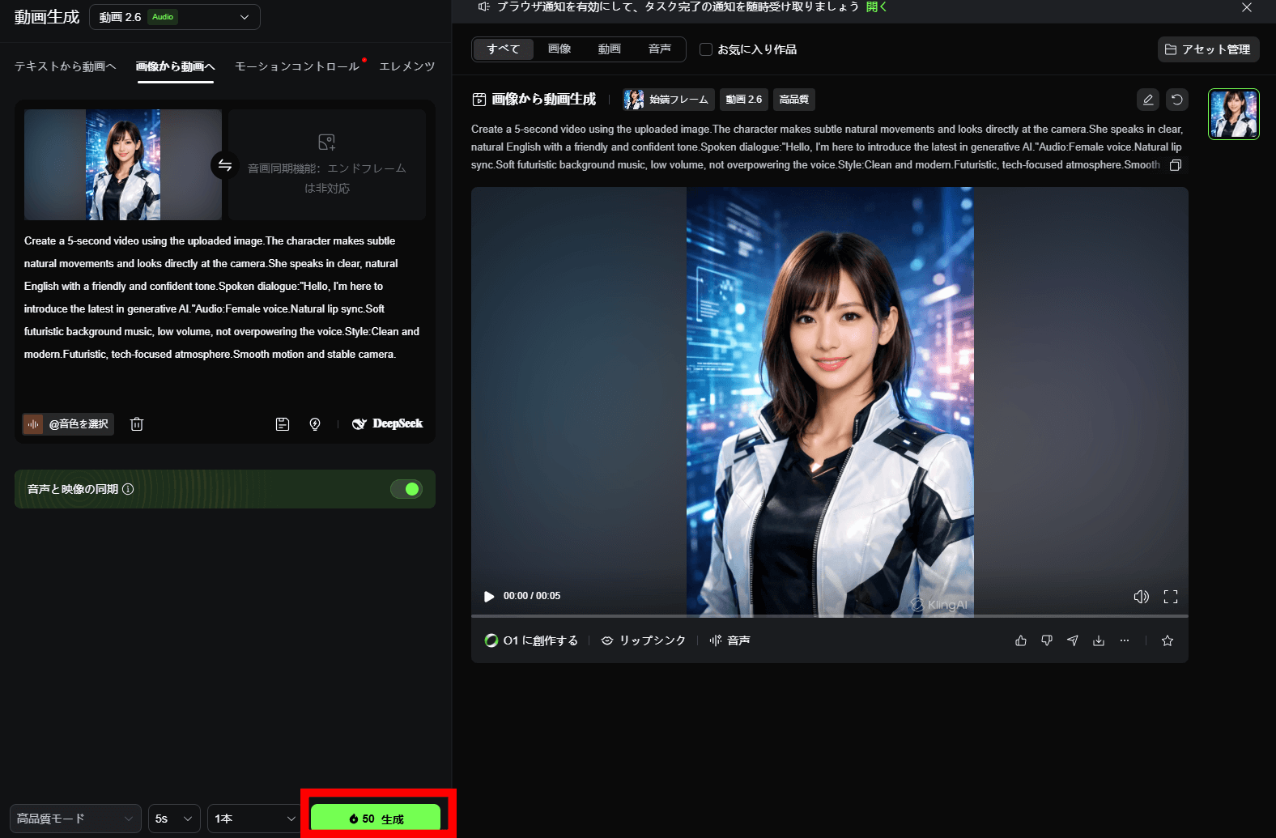Image resolution: width=1276 pixels, height=838 pixels.
Task: Click the 音声 action under the video
Action: (x=729, y=640)
